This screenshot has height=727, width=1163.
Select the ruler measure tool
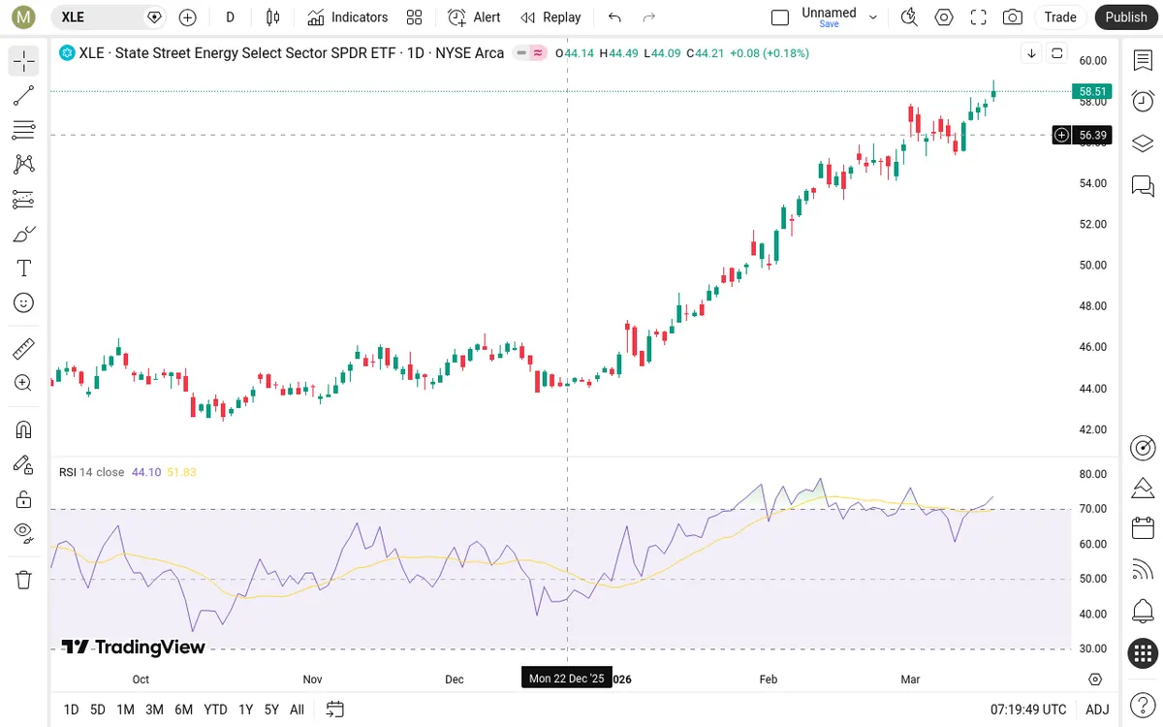[x=24, y=348]
